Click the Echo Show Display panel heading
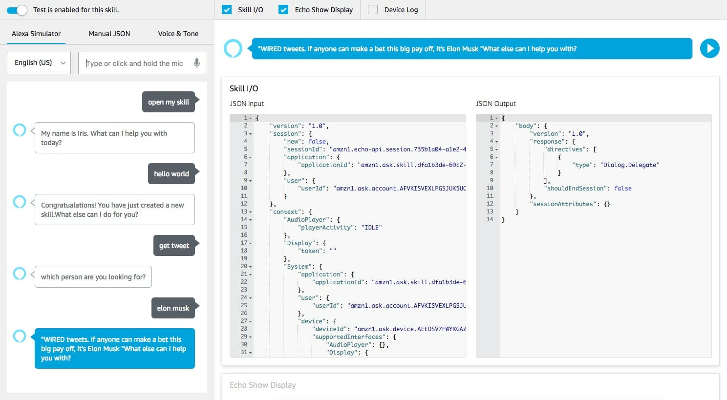Screen dimensions: 727x400 coord(263,385)
